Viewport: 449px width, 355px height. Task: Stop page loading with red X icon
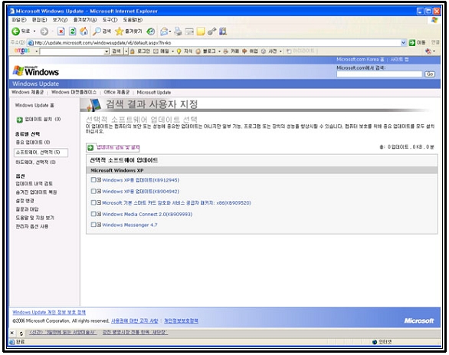click(61, 31)
